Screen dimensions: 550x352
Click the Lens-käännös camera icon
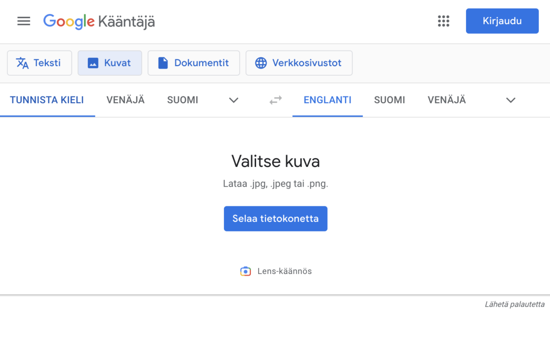246,271
